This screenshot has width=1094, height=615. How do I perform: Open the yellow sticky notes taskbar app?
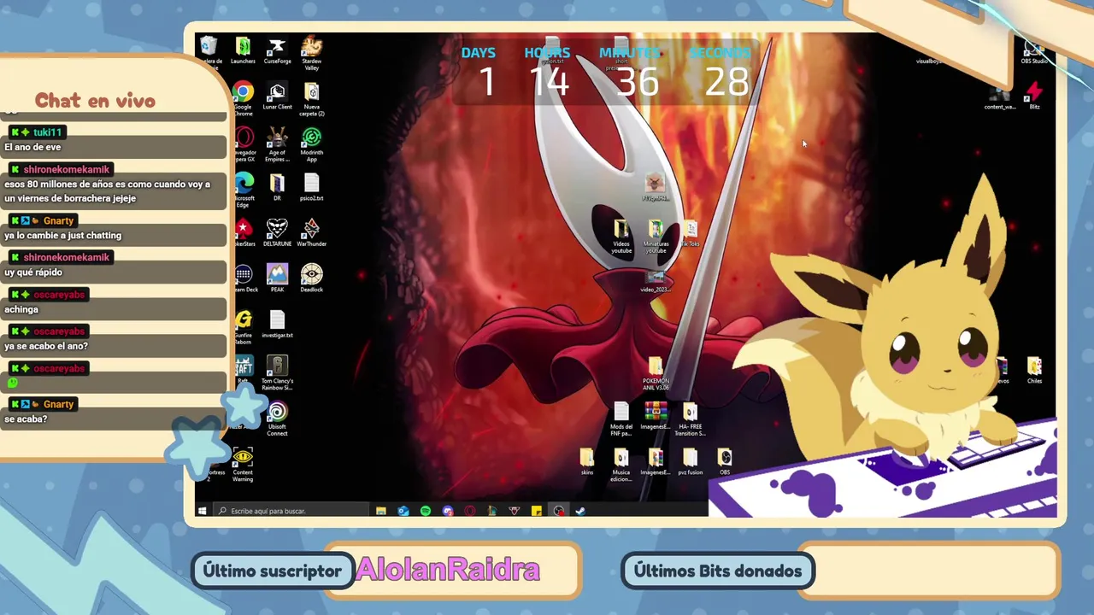pos(537,511)
